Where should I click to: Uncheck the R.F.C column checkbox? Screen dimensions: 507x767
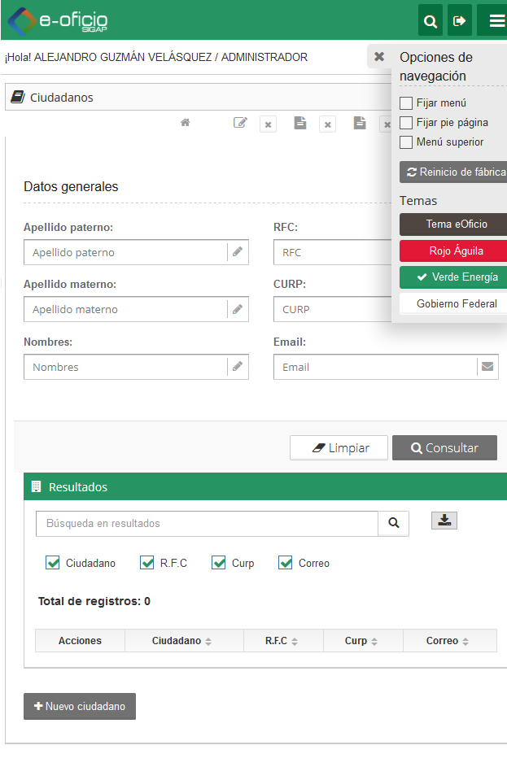(x=146, y=563)
